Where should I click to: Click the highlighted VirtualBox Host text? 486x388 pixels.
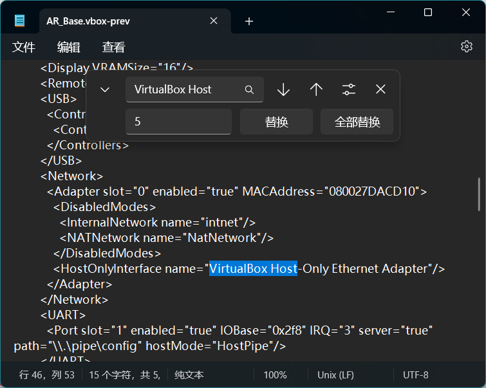point(253,269)
